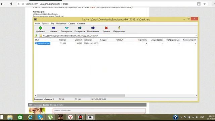Sort by the Комментарий column header

point(189,40)
